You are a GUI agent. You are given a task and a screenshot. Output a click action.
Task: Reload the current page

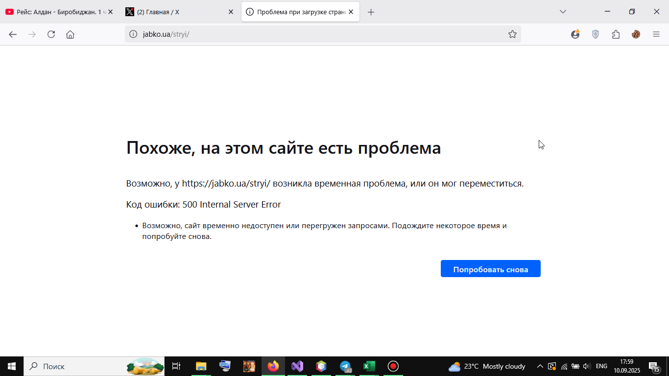click(x=51, y=34)
